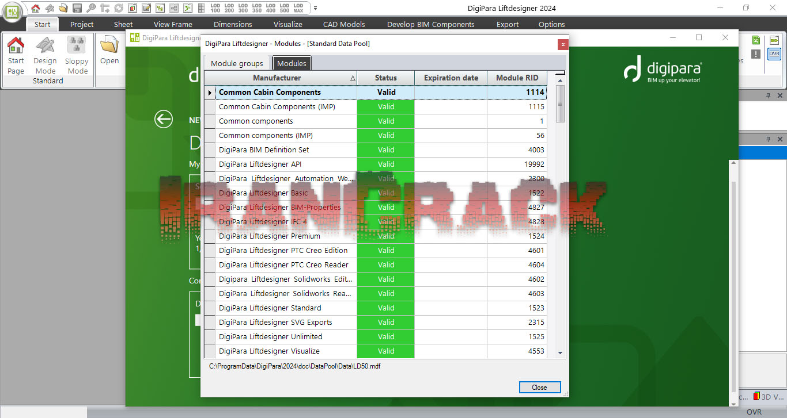Open the Develop BIM Components ribbon tab
This screenshot has height=418, width=787.
click(x=430, y=24)
